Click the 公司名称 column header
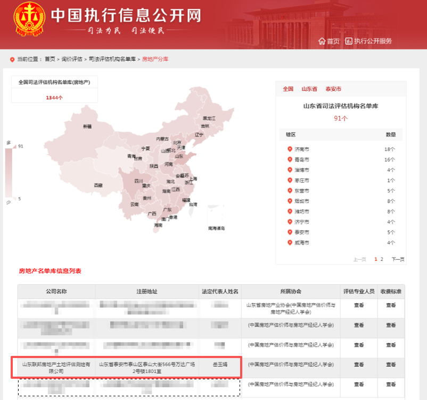 [x=56, y=292]
